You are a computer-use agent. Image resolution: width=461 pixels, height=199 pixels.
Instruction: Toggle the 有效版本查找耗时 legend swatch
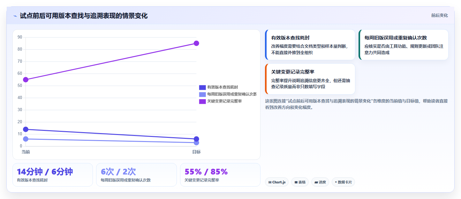[202, 87]
